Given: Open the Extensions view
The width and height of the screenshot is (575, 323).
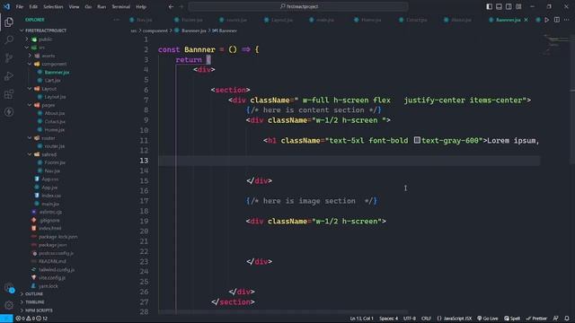Looking at the screenshot, I should [x=9, y=94].
